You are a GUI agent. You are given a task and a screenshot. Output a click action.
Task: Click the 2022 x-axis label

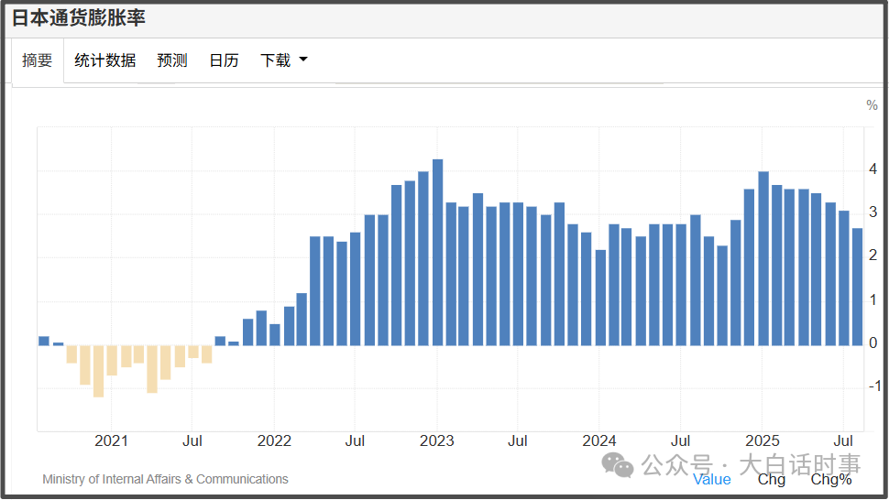coord(274,440)
